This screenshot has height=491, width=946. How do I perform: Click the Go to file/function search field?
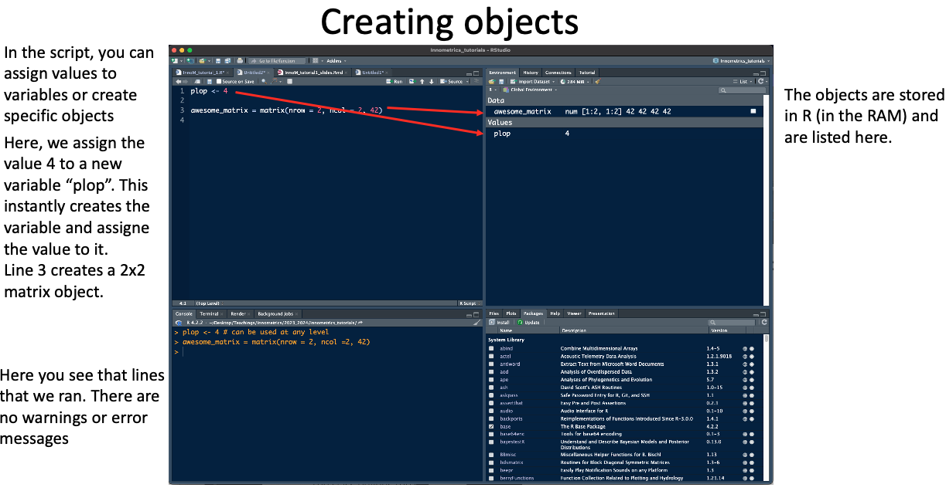[x=277, y=60]
